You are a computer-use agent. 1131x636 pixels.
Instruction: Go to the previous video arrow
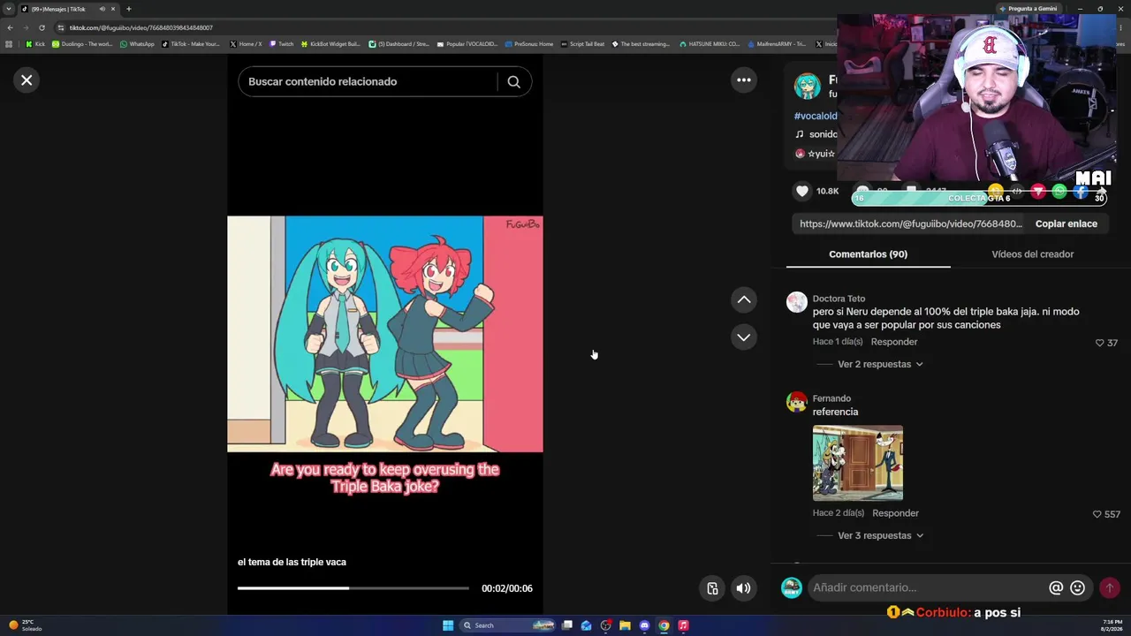[x=744, y=300]
